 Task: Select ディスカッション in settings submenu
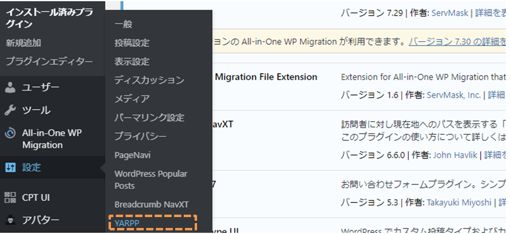pyautogui.click(x=149, y=80)
